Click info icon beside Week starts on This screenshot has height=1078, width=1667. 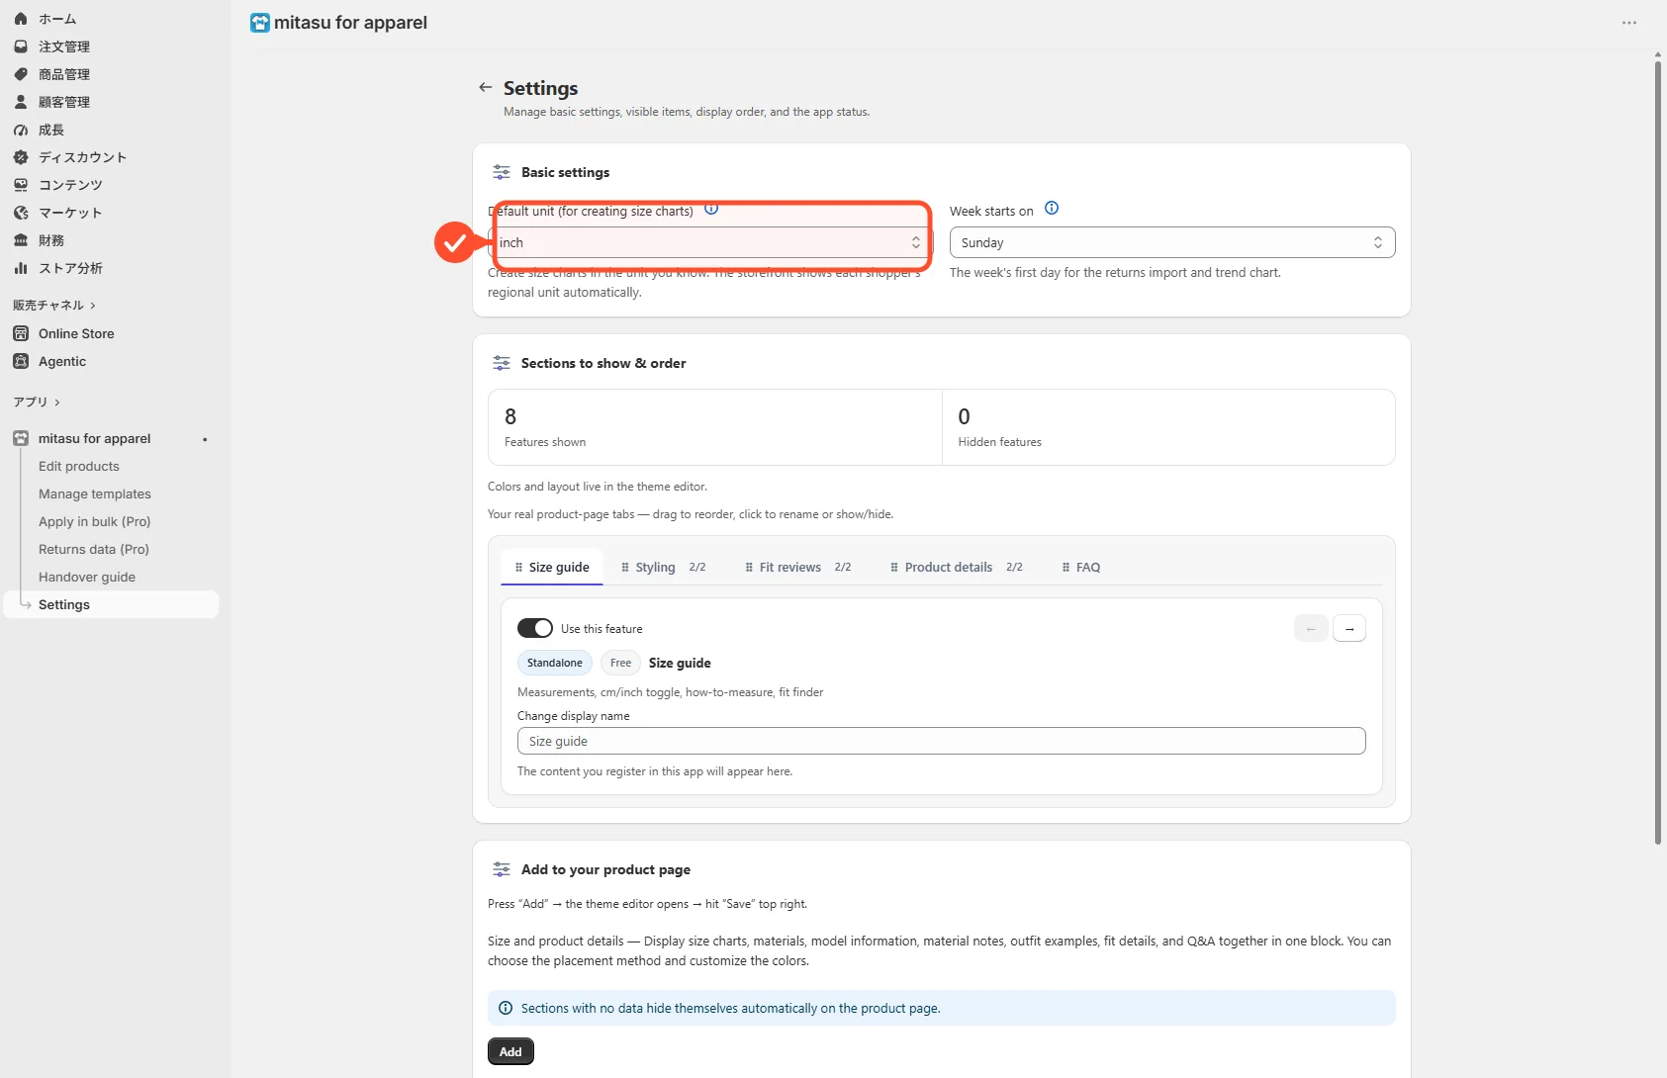(x=1052, y=208)
